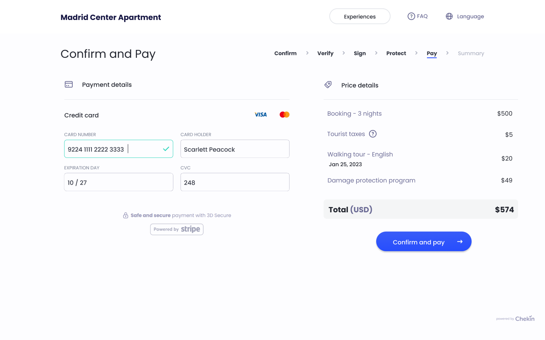Click the Credit card heading
This screenshot has width=545, height=340.
(81, 115)
